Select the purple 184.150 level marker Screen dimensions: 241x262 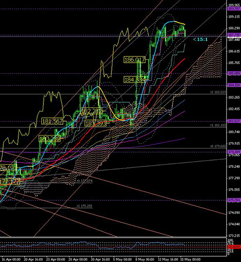(x=234, y=85)
